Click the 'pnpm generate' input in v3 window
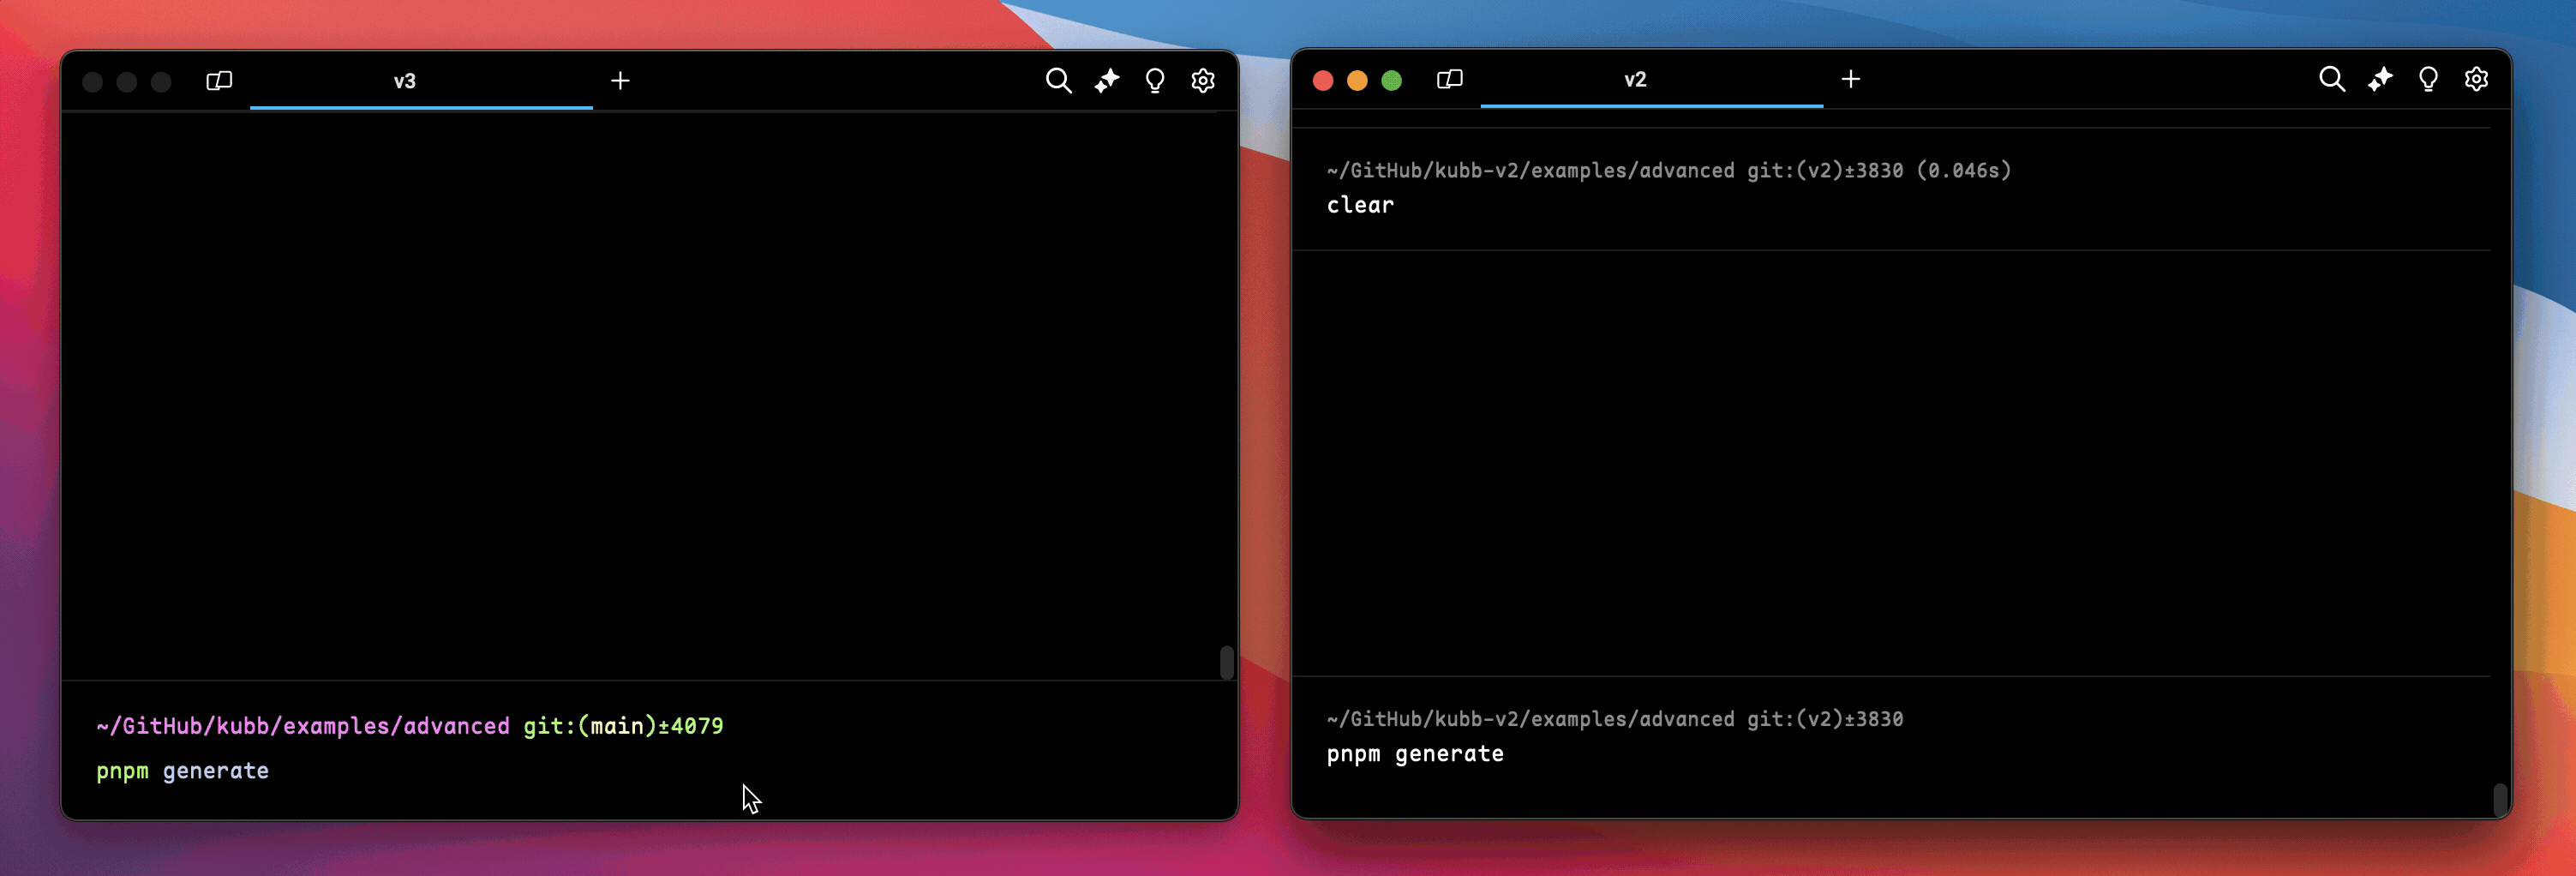 tap(183, 771)
